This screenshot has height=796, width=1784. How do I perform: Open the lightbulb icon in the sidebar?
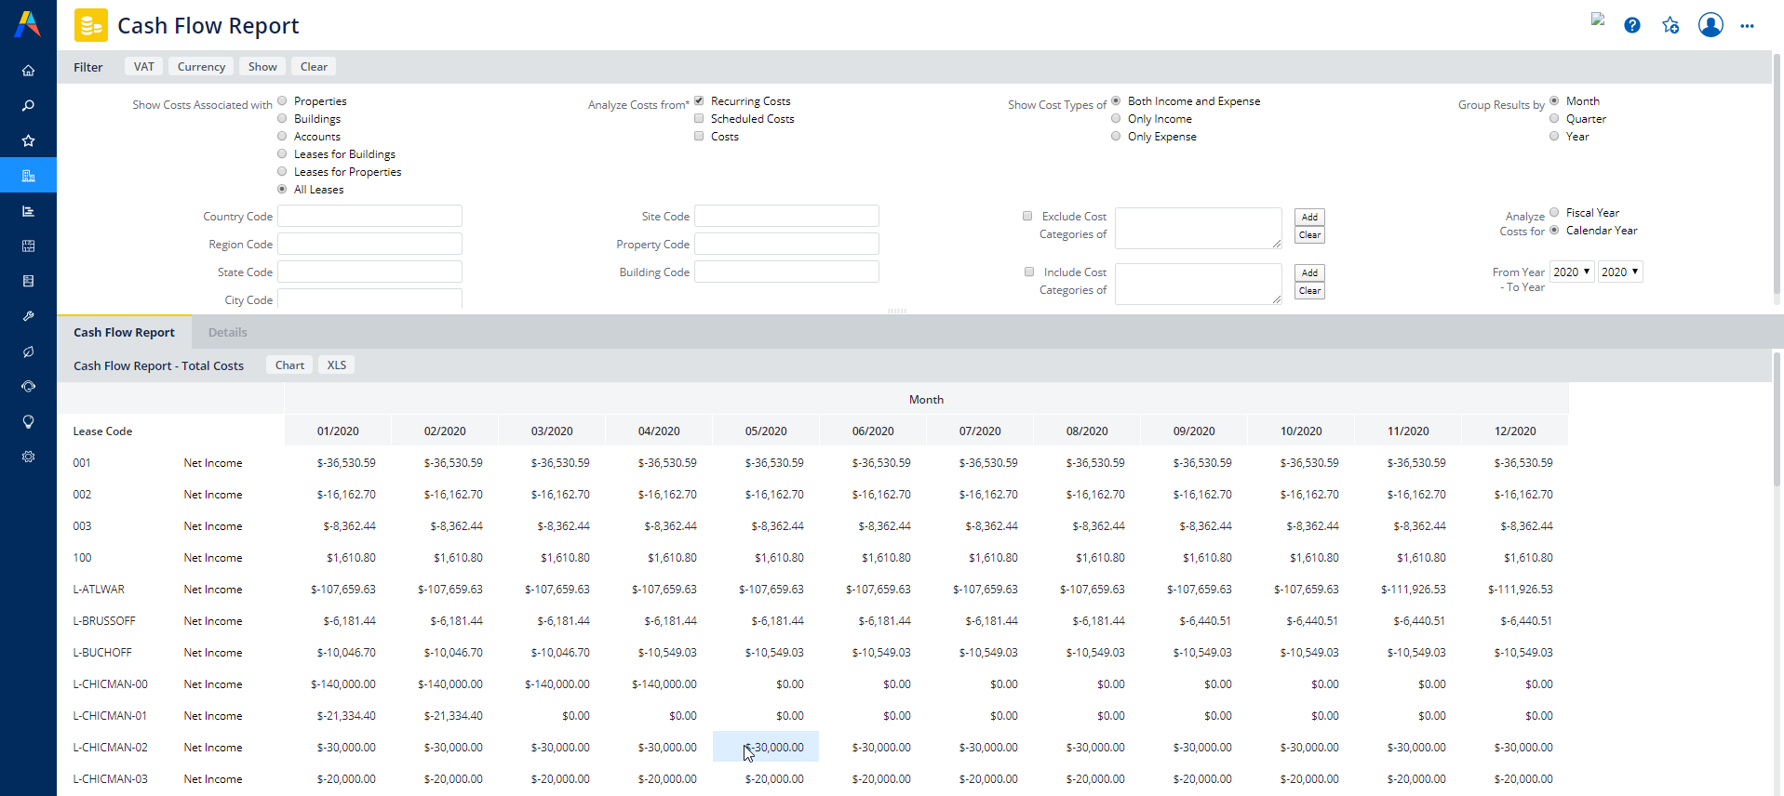pyautogui.click(x=28, y=422)
